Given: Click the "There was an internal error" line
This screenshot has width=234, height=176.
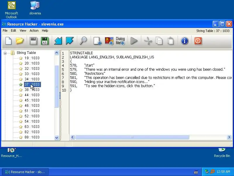Looking at the screenshot, I should [155, 70].
